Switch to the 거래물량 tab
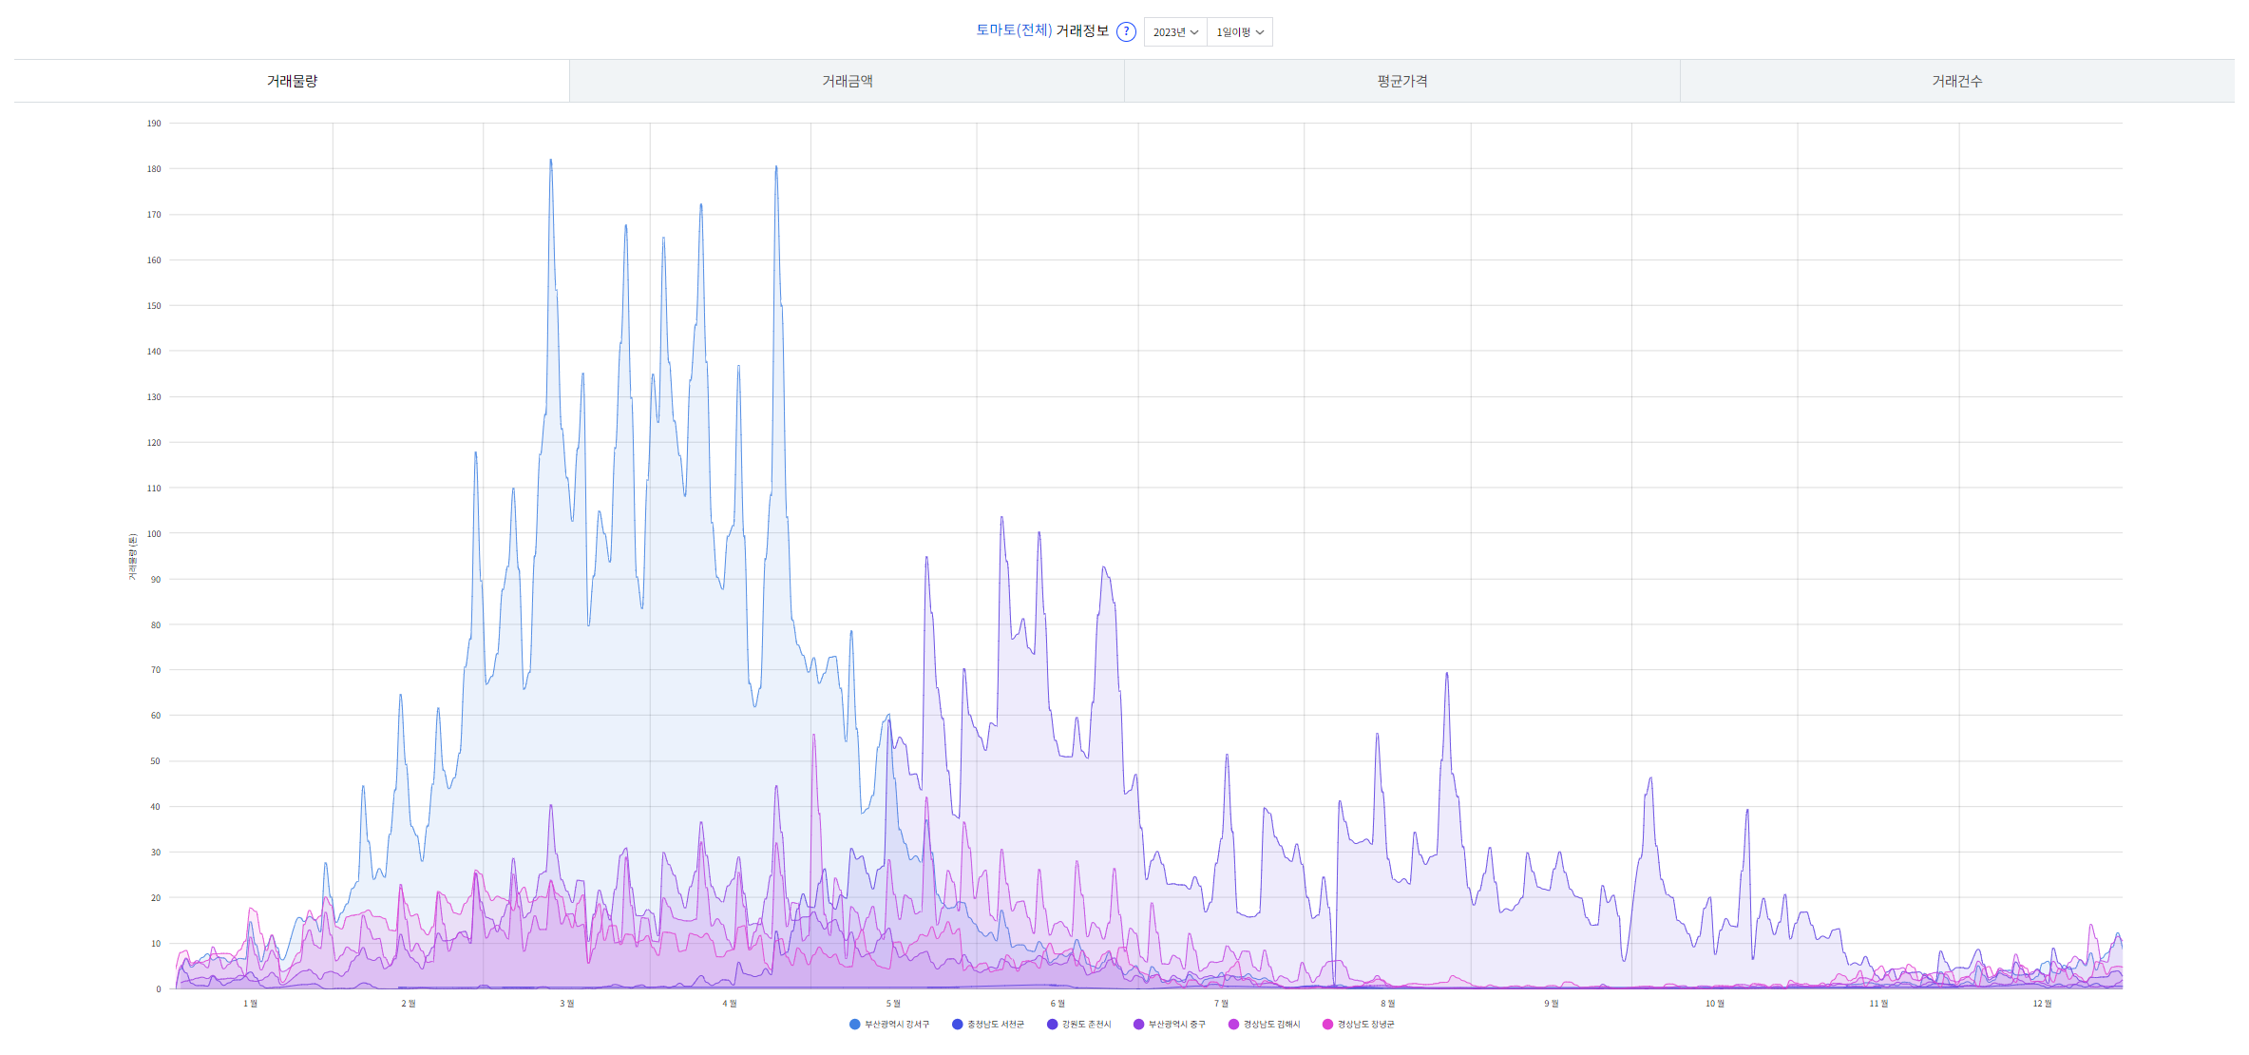 tap(292, 81)
